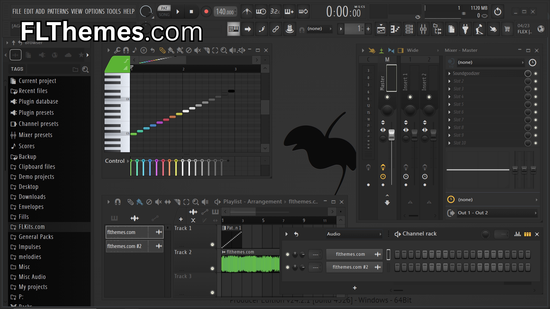The image size is (550, 309).
Task: Open the piano roll options menu arrow
Action: coord(108,50)
